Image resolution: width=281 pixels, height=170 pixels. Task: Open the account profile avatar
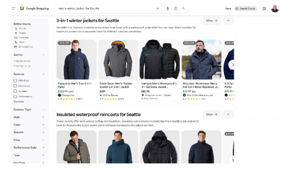[275, 8]
